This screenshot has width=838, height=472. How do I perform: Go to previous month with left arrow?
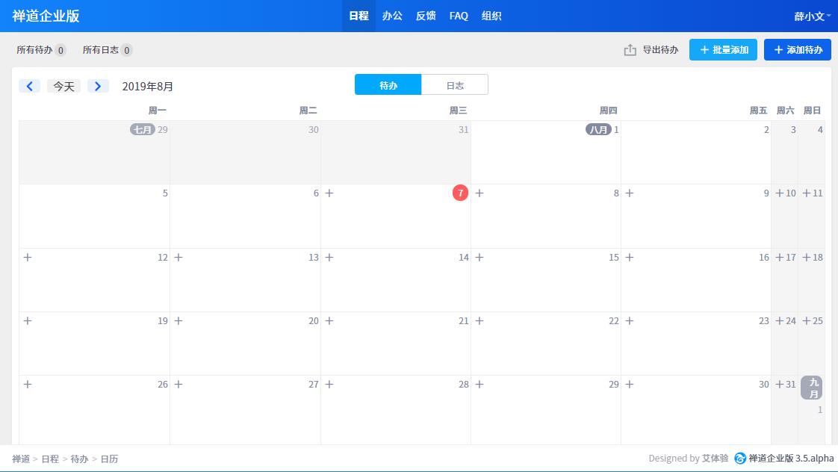(29, 86)
